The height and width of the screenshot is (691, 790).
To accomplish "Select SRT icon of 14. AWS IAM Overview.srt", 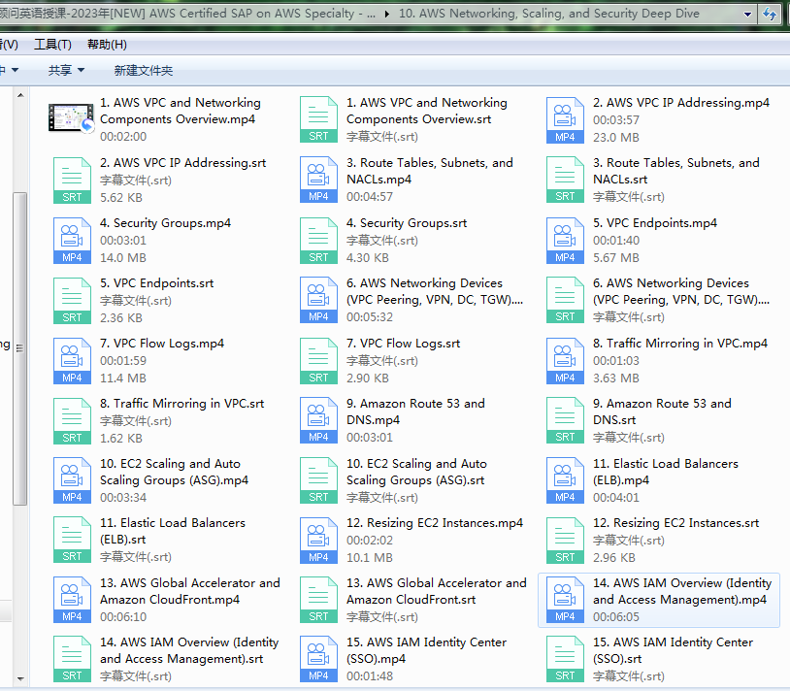I will click(72, 659).
